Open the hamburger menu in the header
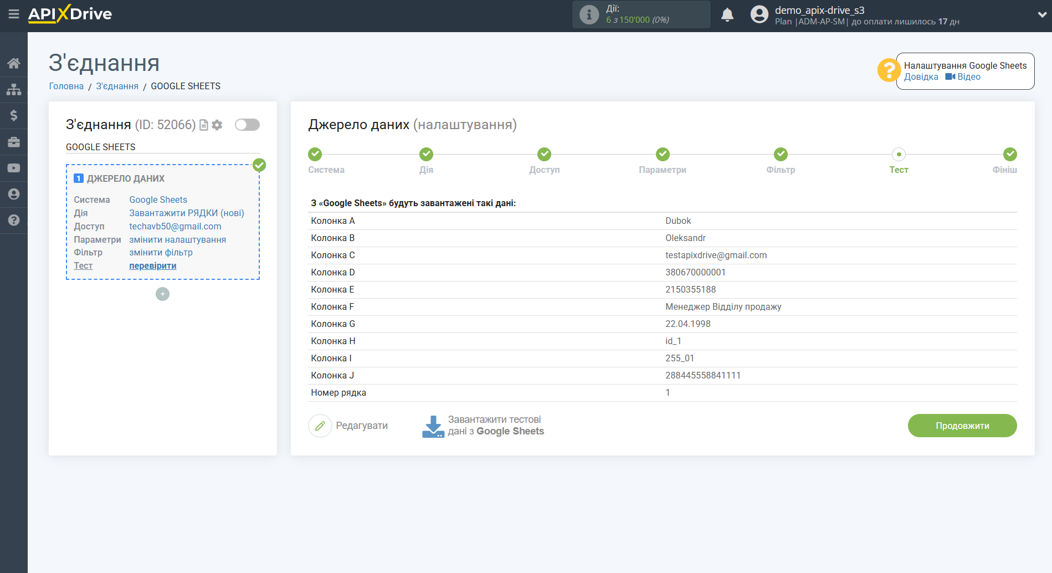This screenshot has width=1052, height=573. [x=14, y=14]
